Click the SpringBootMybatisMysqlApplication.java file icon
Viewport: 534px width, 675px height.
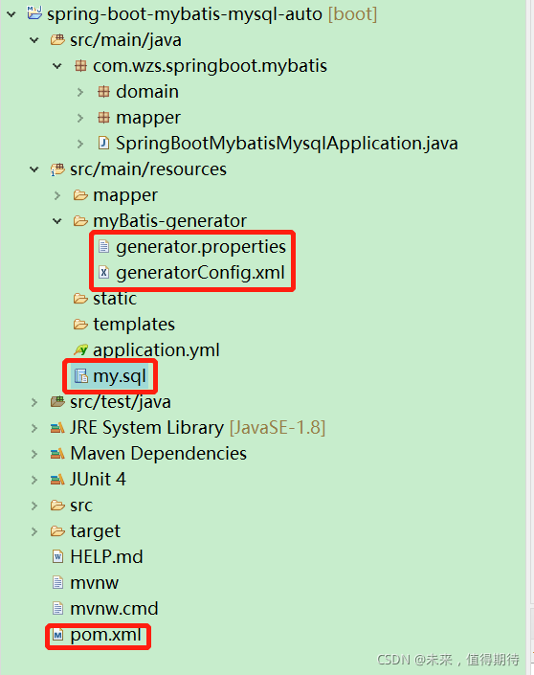[x=103, y=143]
